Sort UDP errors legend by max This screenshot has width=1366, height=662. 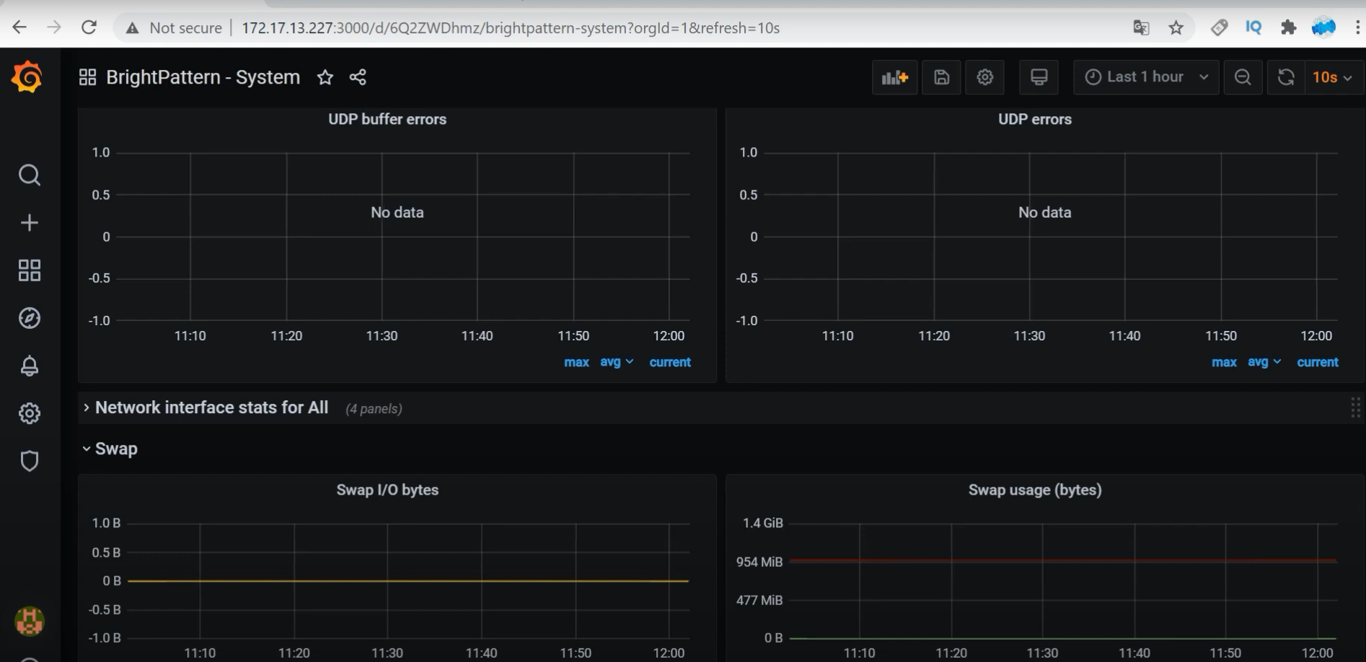coord(1224,362)
